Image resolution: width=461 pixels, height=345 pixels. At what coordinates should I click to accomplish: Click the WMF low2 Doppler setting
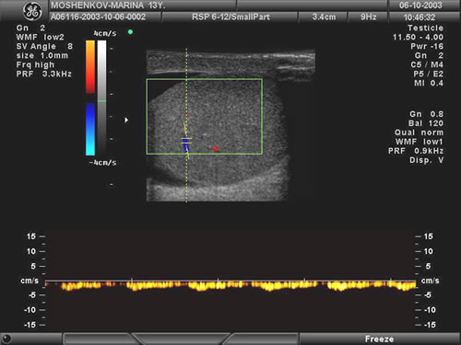[x=41, y=37]
